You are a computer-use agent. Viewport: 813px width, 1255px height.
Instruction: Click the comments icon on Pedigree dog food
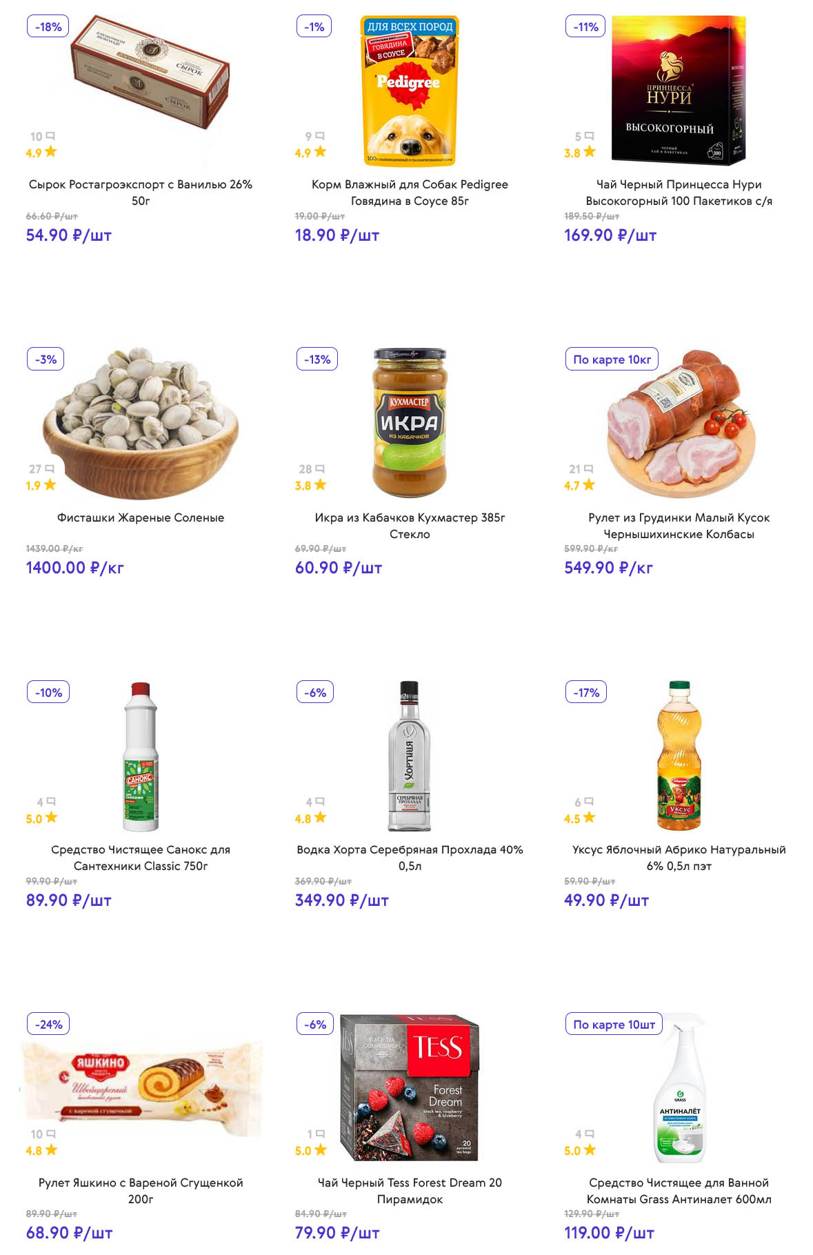point(319,137)
